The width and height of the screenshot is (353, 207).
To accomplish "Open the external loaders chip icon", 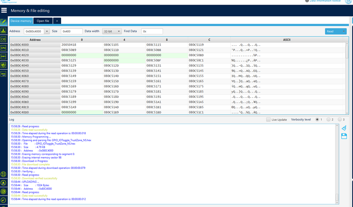I will tap(4, 191).
